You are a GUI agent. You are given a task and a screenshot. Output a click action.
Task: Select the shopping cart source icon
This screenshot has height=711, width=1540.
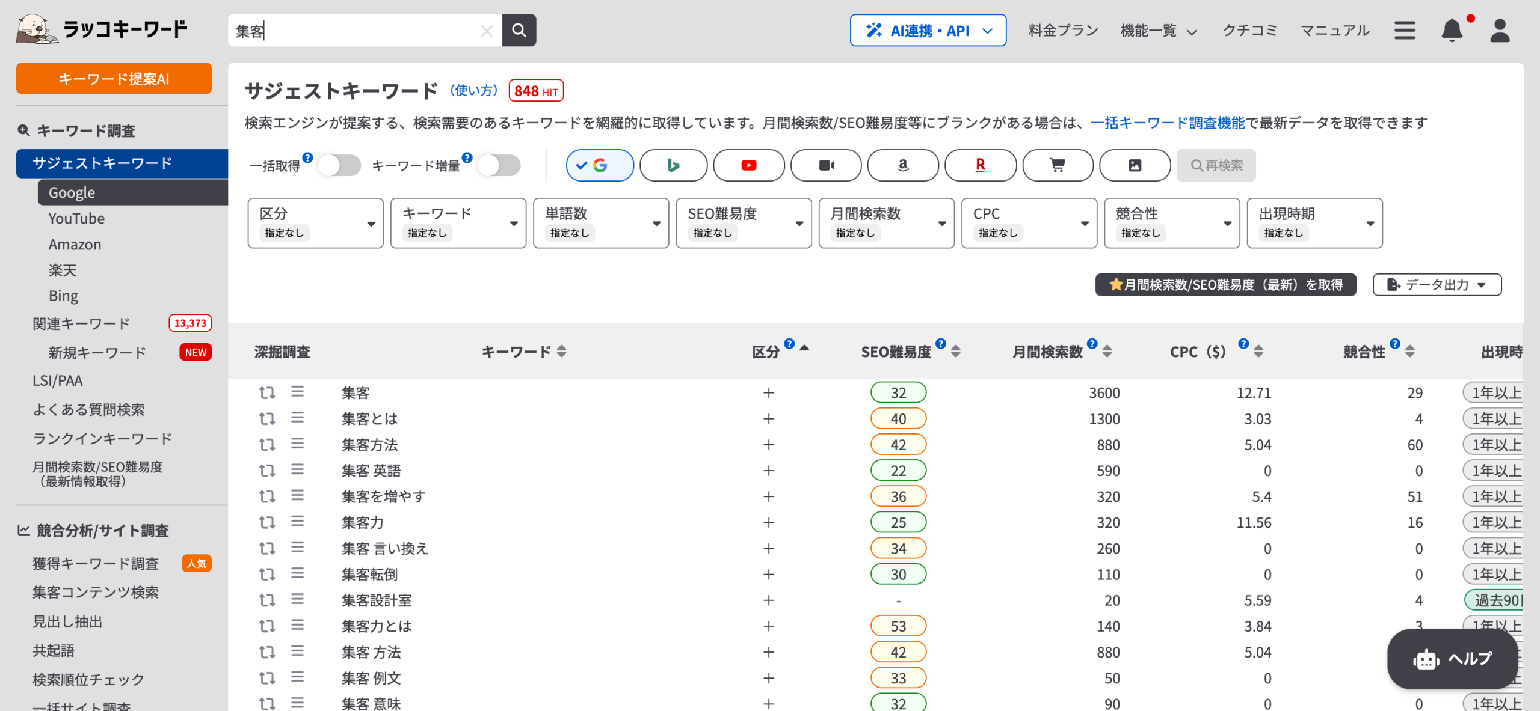[1058, 165]
